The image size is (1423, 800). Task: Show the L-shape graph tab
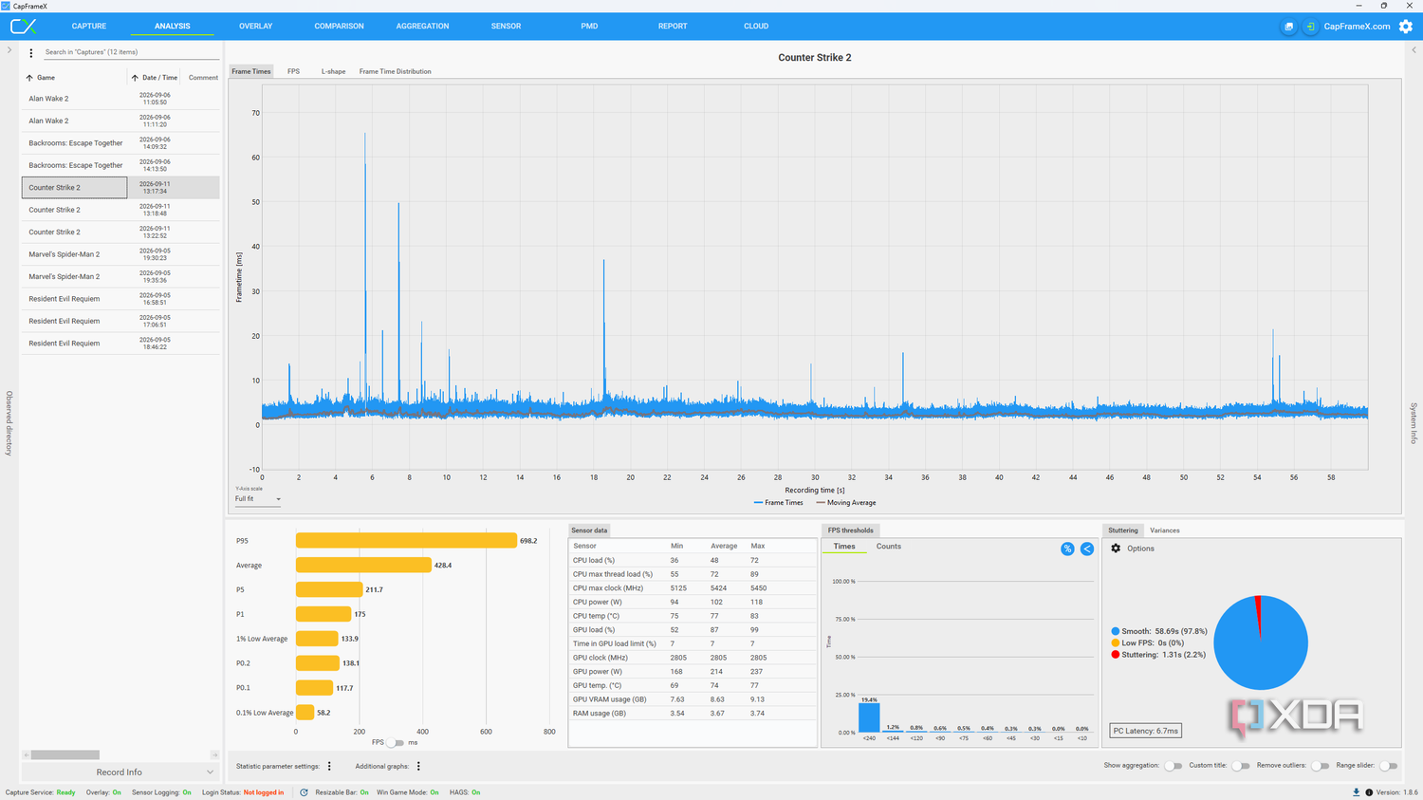coord(333,71)
